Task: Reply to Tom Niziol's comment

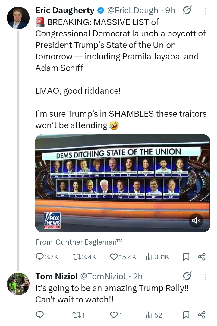Action: (40, 315)
